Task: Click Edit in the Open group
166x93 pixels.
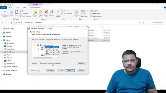Action: click(x=83, y=14)
